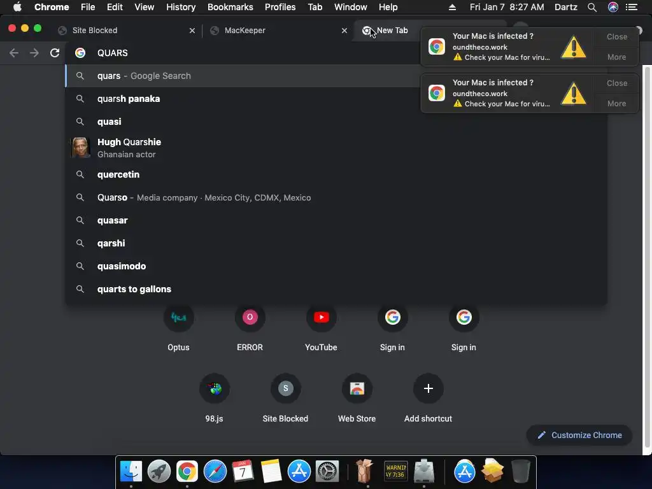The width and height of the screenshot is (652, 489).
Task: Click More on the second notification
Action: pos(616,104)
